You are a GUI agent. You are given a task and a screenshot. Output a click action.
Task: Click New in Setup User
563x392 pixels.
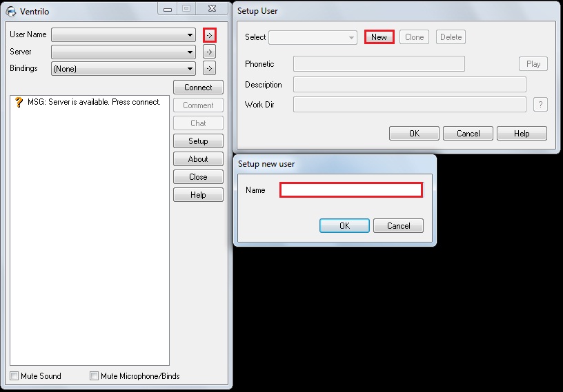(x=379, y=37)
